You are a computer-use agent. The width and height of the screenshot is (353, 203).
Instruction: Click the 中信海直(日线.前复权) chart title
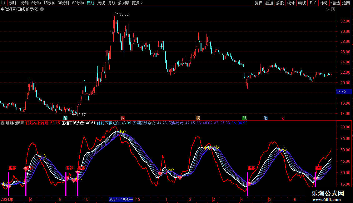pos(20,9)
